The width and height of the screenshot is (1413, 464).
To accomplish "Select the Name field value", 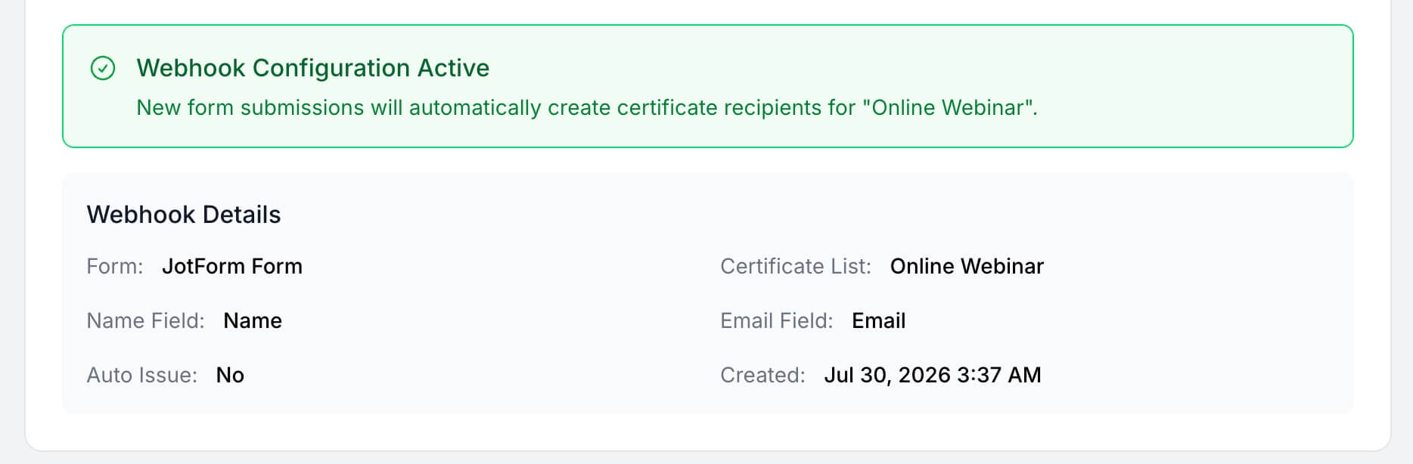I will (253, 320).
